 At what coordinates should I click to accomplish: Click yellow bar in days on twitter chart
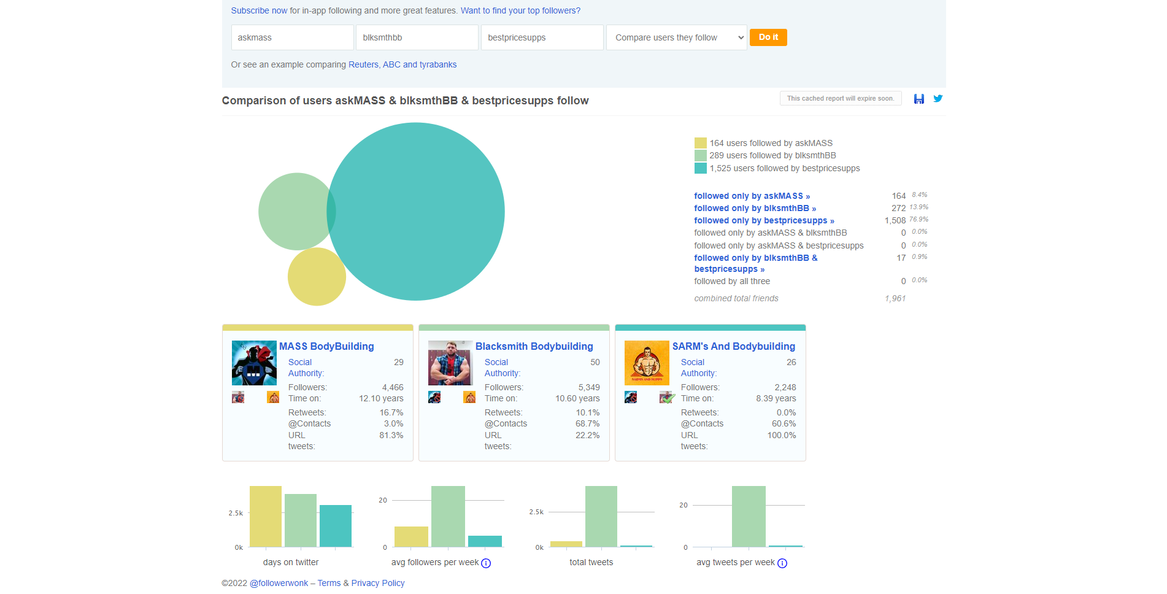point(266,516)
